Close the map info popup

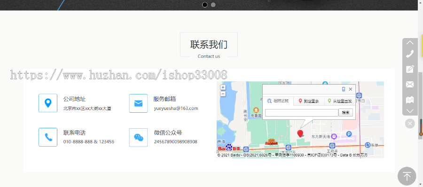(x=351, y=89)
